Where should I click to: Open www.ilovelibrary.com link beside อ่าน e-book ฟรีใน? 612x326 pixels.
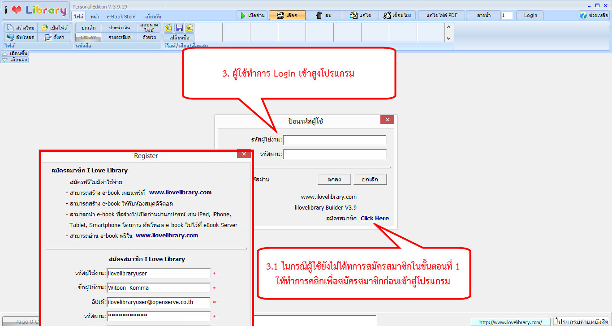tap(167, 236)
